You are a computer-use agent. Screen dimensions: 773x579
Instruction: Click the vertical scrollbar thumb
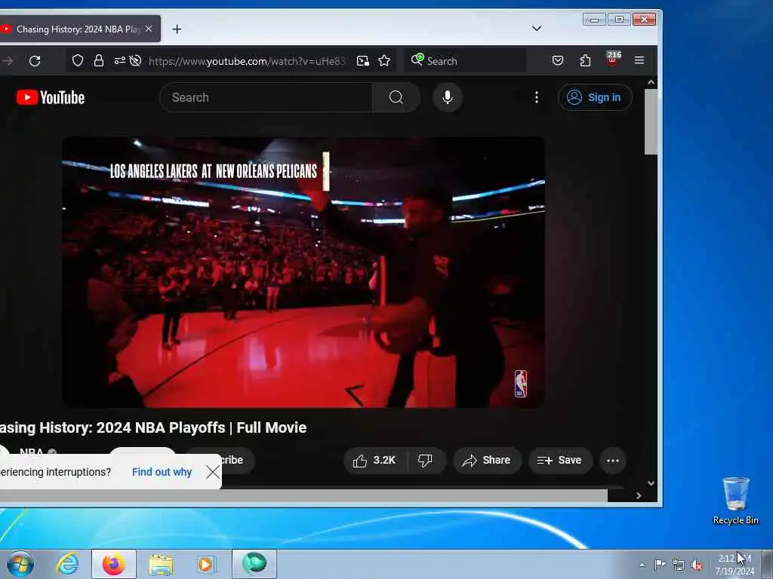pos(651,121)
